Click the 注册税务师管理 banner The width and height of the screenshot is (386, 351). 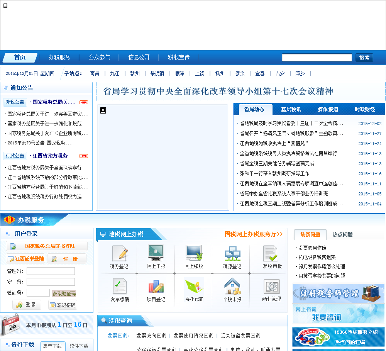[338, 293]
